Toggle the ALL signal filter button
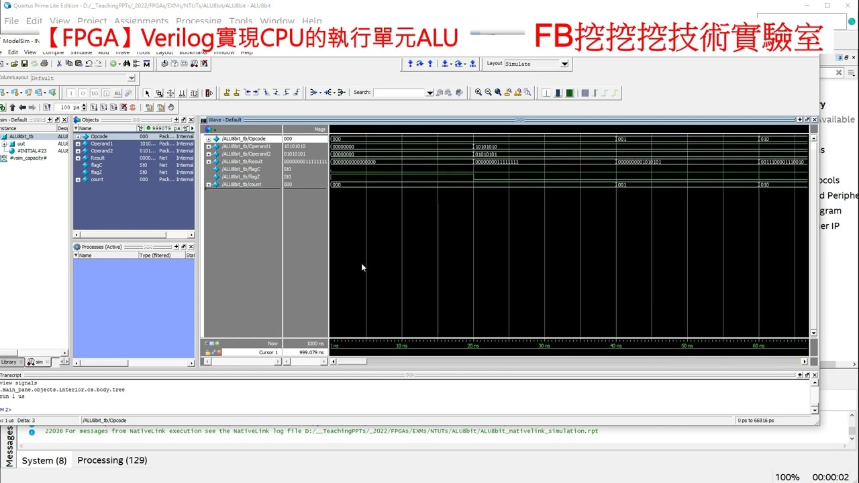Image resolution: width=859 pixels, height=483 pixels. 117,93
